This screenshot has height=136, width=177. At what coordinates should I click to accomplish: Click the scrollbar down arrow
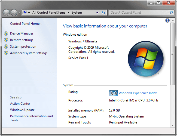coord(173,125)
